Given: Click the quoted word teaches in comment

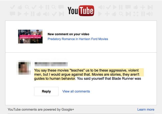Looking at the screenshot, I should [x=77, y=70].
